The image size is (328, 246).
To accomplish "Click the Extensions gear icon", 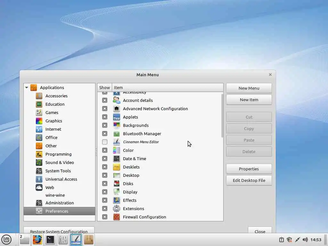I will click(117, 209).
